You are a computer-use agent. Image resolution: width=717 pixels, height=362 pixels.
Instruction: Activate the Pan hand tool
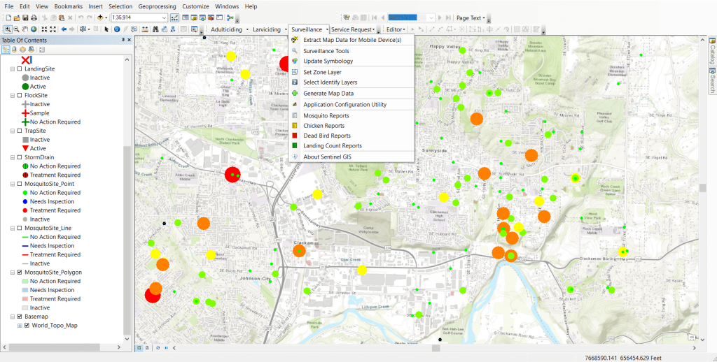point(25,29)
